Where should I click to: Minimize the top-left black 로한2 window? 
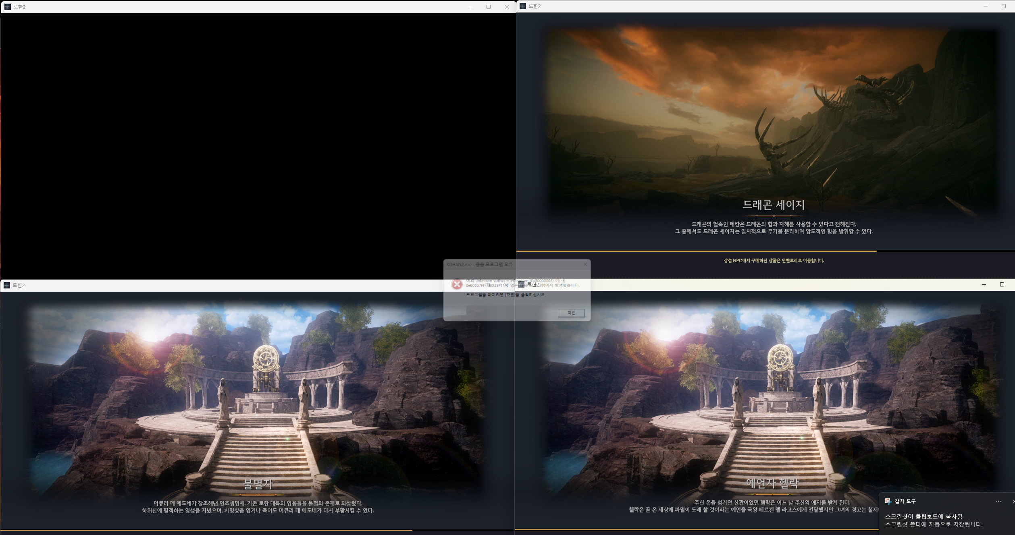click(470, 7)
